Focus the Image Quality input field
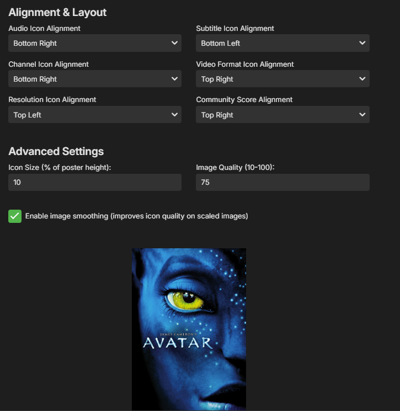 click(282, 182)
